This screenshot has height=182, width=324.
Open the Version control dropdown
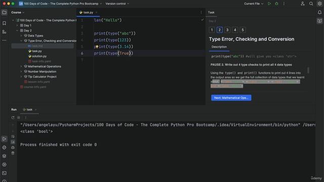tap(117, 4)
